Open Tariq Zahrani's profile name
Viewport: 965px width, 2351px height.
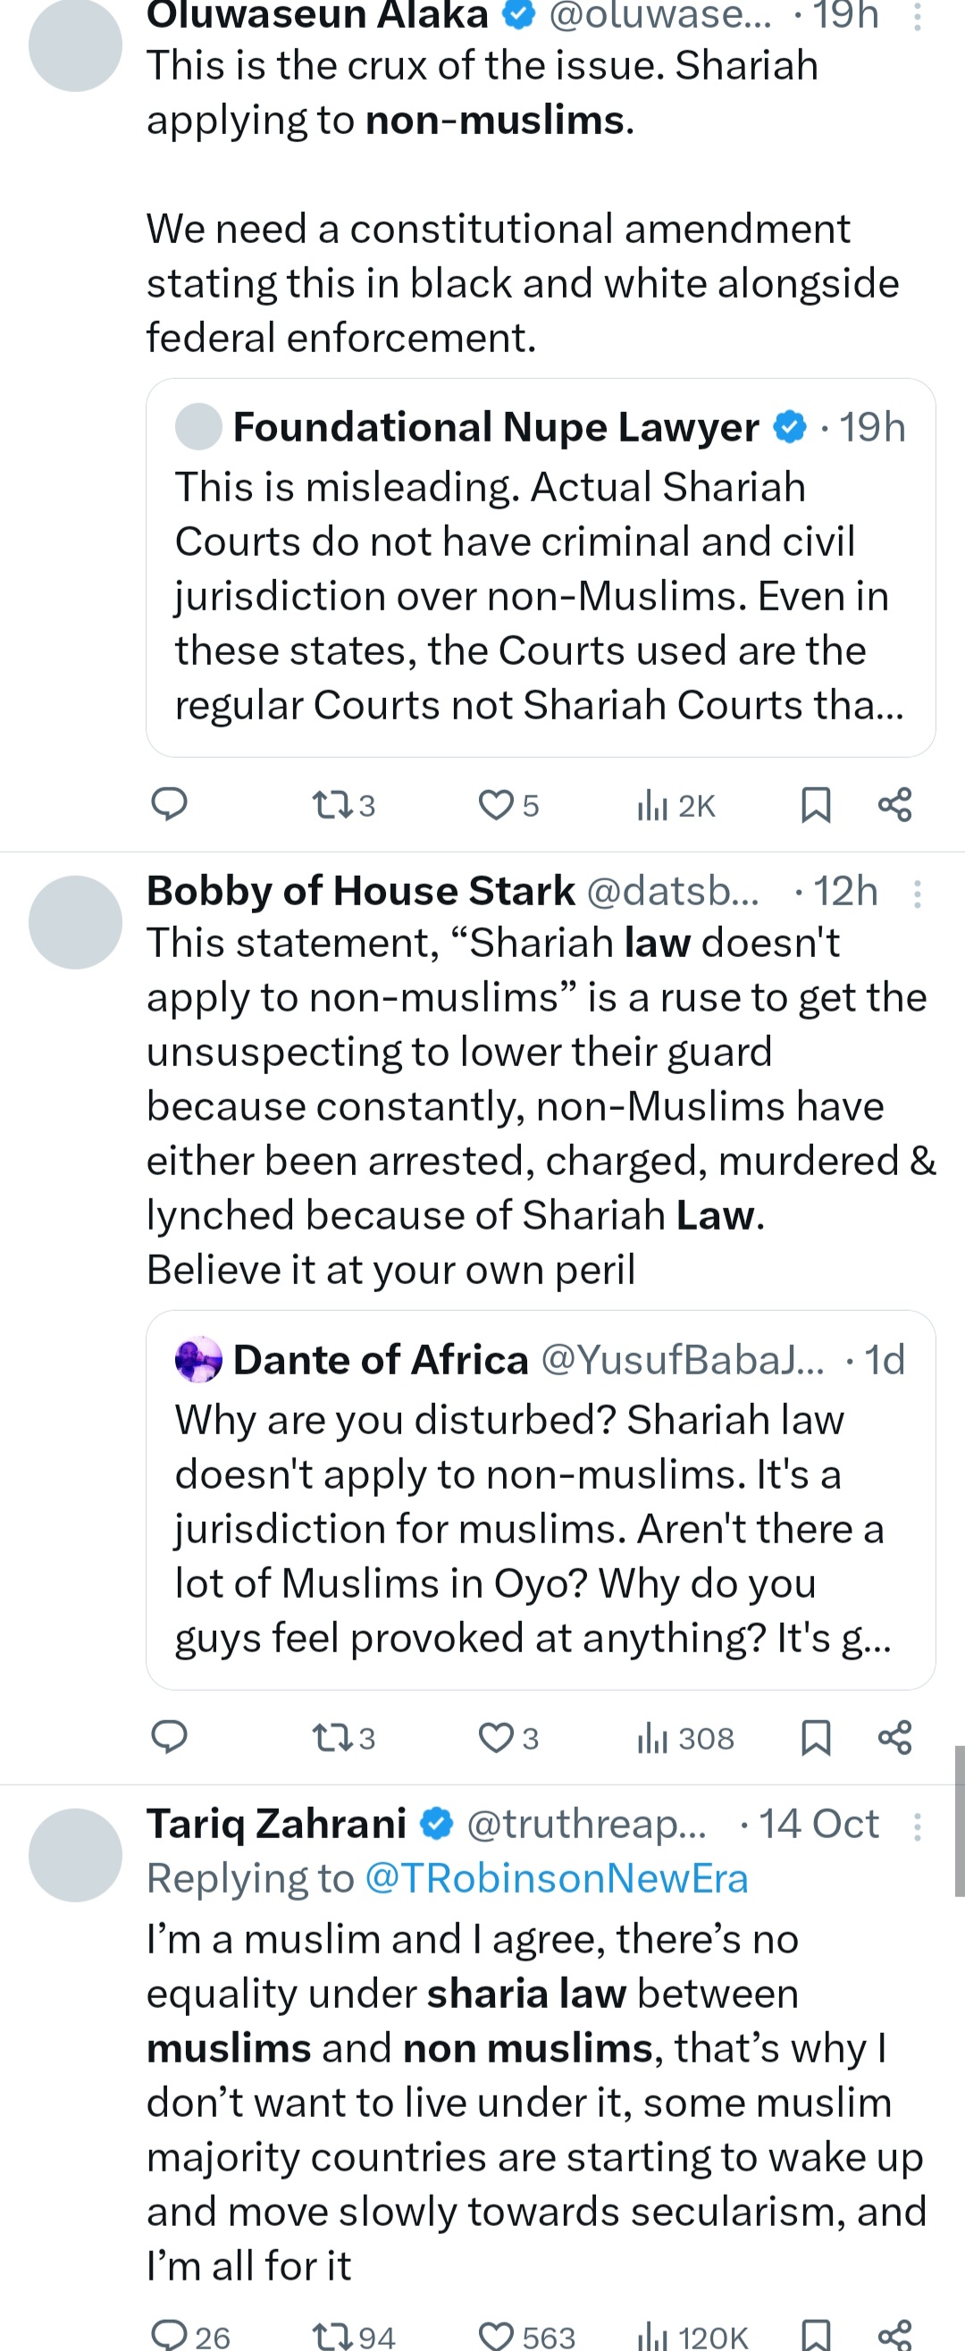coord(277,1825)
